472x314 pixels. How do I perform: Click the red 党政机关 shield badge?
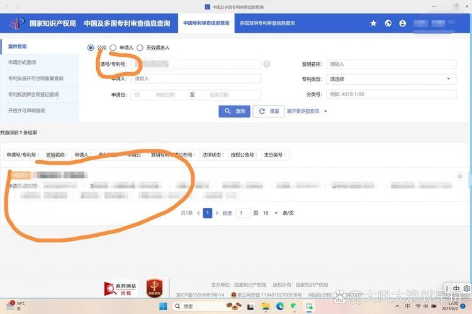tap(154, 288)
